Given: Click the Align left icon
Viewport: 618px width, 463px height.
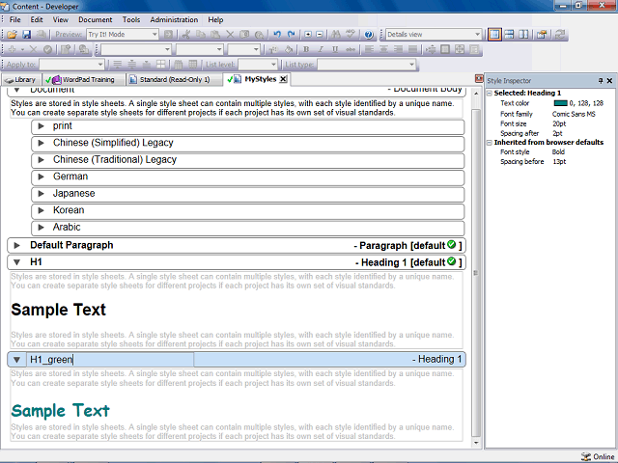Looking at the screenshot, I should [369, 49].
